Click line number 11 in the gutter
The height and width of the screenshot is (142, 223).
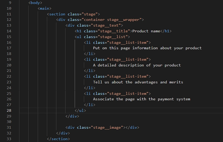coord(9,14)
